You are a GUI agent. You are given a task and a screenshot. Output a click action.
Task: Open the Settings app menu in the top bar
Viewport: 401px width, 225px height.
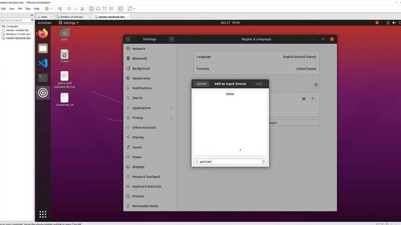pyautogui.click(x=69, y=22)
